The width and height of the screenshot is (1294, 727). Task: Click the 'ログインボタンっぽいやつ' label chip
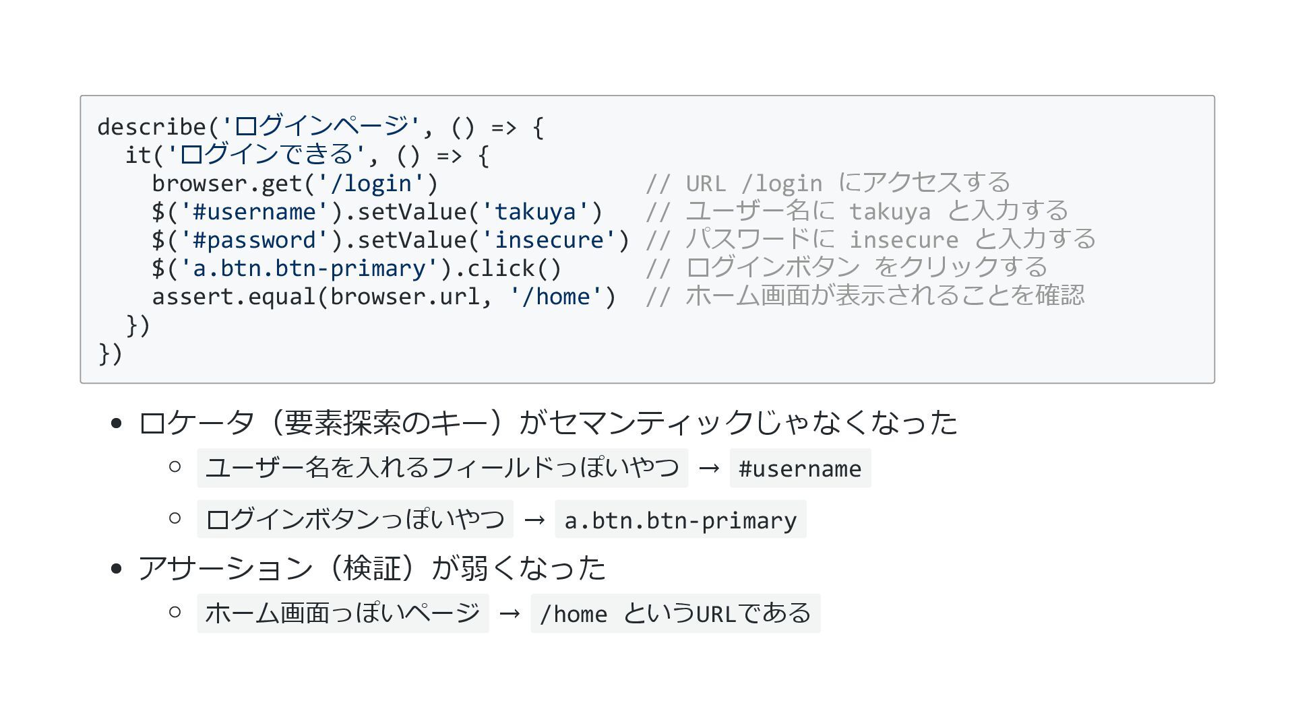tap(355, 520)
